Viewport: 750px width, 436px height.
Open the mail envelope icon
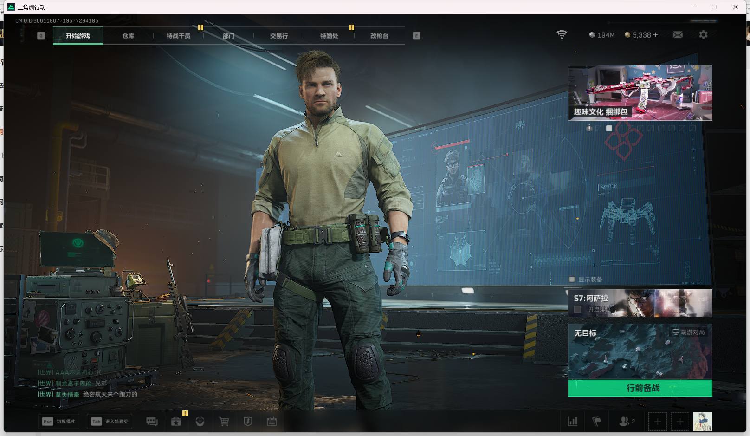[x=678, y=35]
